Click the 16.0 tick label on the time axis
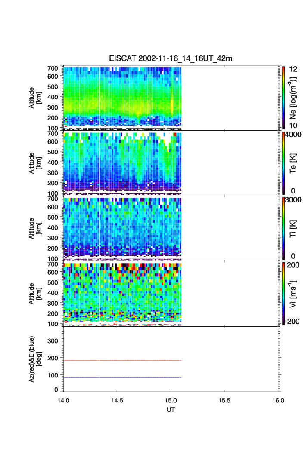This screenshot has height=457, width=305. click(278, 401)
